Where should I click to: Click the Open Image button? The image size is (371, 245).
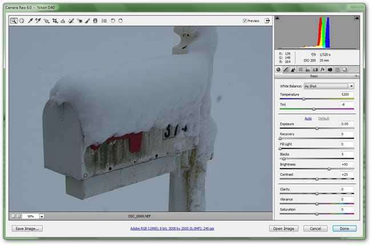tap(284, 228)
